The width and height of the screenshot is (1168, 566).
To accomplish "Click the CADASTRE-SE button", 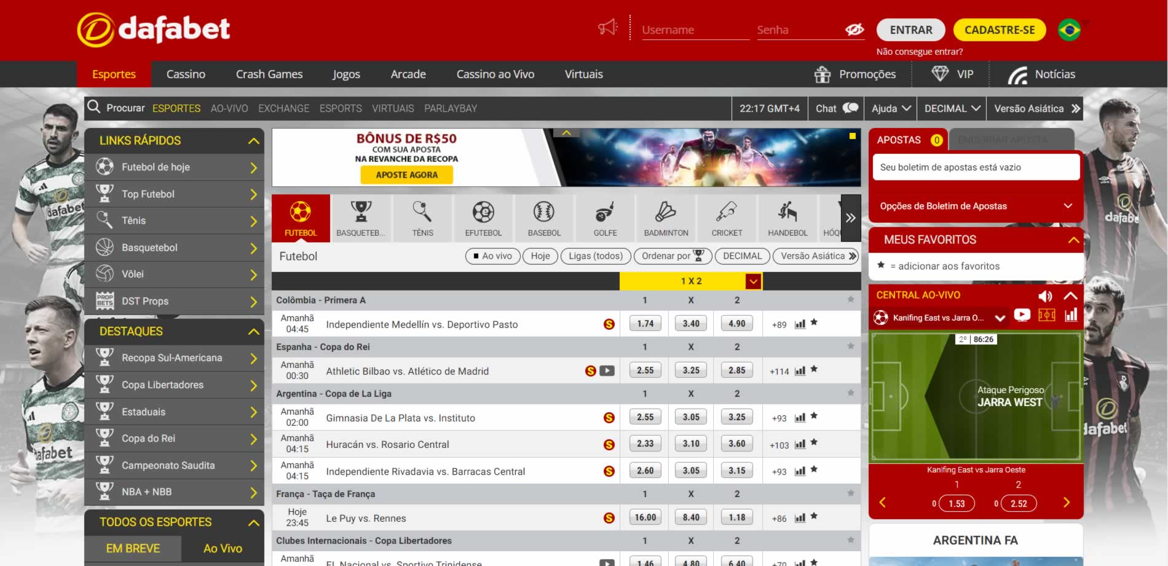I will [x=1000, y=30].
